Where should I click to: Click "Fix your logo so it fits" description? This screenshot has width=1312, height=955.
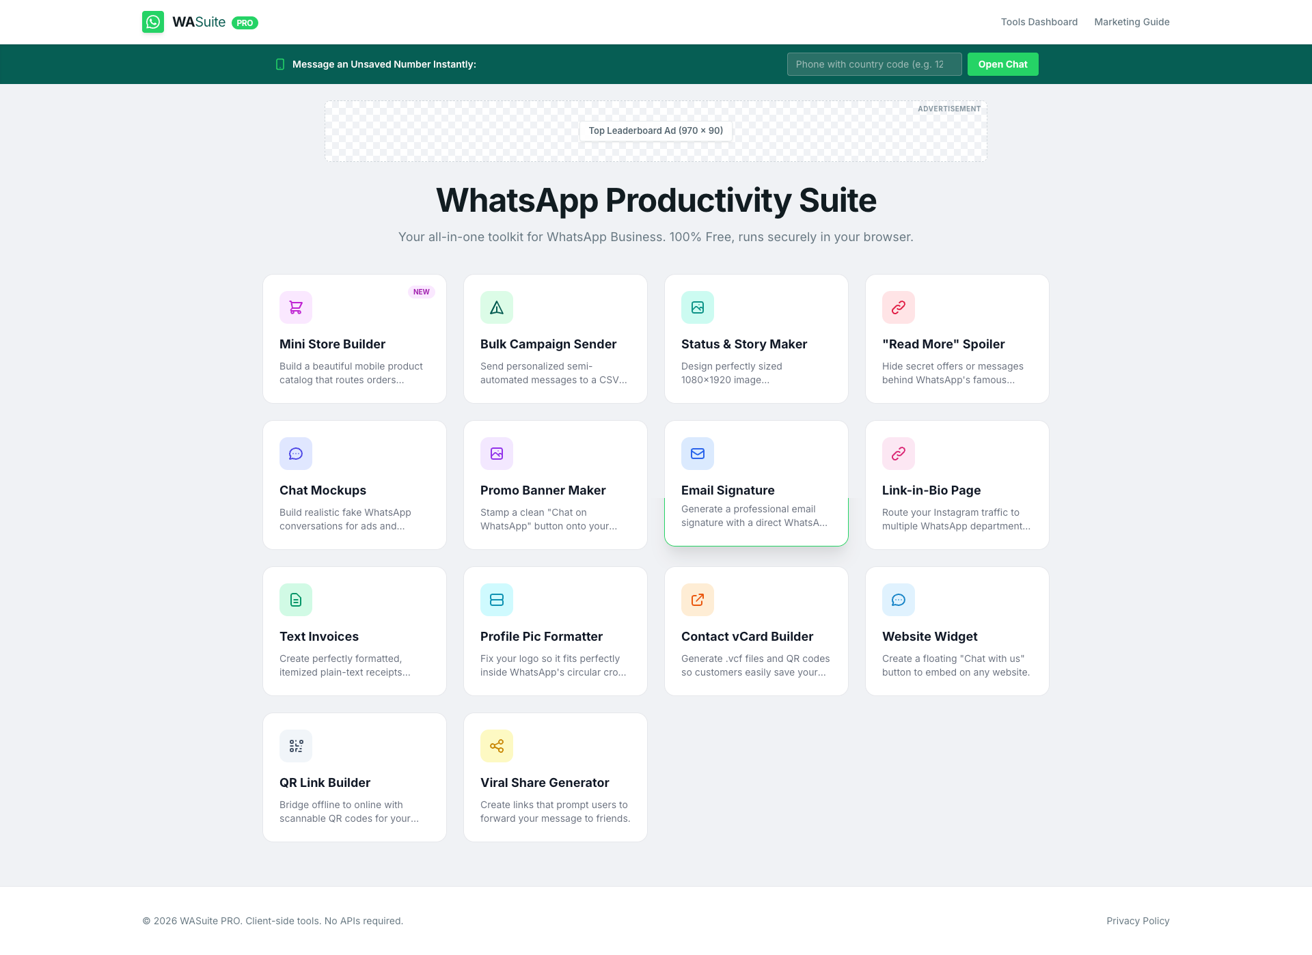click(x=553, y=665)
